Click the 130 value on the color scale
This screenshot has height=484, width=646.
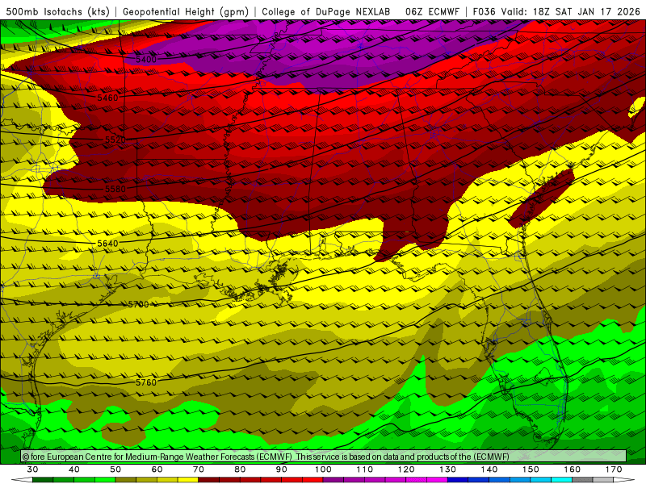point(448,469)
